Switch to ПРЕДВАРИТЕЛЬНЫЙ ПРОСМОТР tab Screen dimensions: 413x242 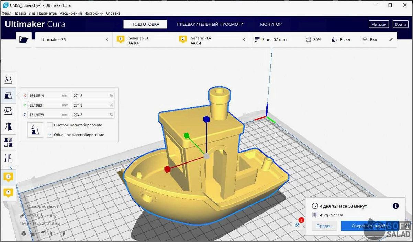click(x=210, y=24)
